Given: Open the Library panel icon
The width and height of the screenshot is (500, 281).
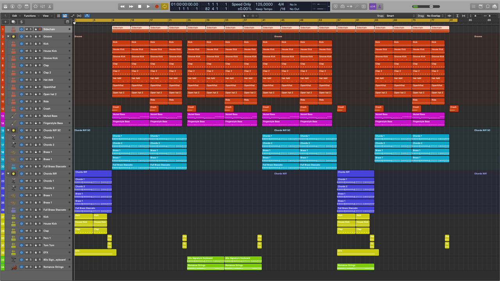Looking at the screenshot, I should coord(5,7).
